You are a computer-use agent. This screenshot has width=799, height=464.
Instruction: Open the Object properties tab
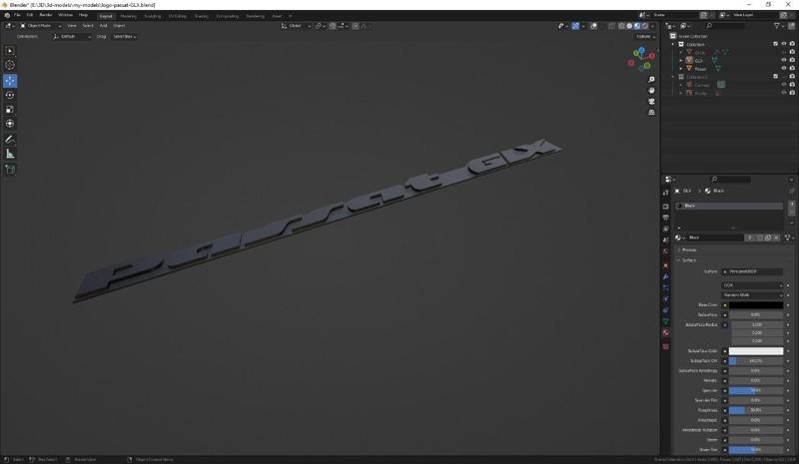click(x=665, y=265)
